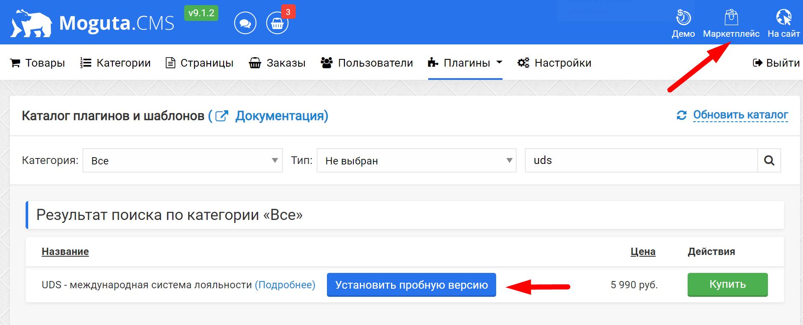The width and height of the screenshot is (803, 325).
Task: Click Выйти to log out
Action: [x=776, y=63]
